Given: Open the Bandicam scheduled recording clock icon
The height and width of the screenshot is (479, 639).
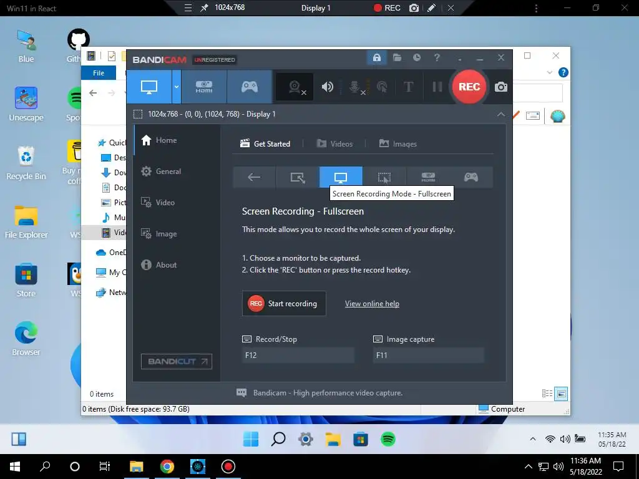Looking at the screenshot, I should pos(416,57).
